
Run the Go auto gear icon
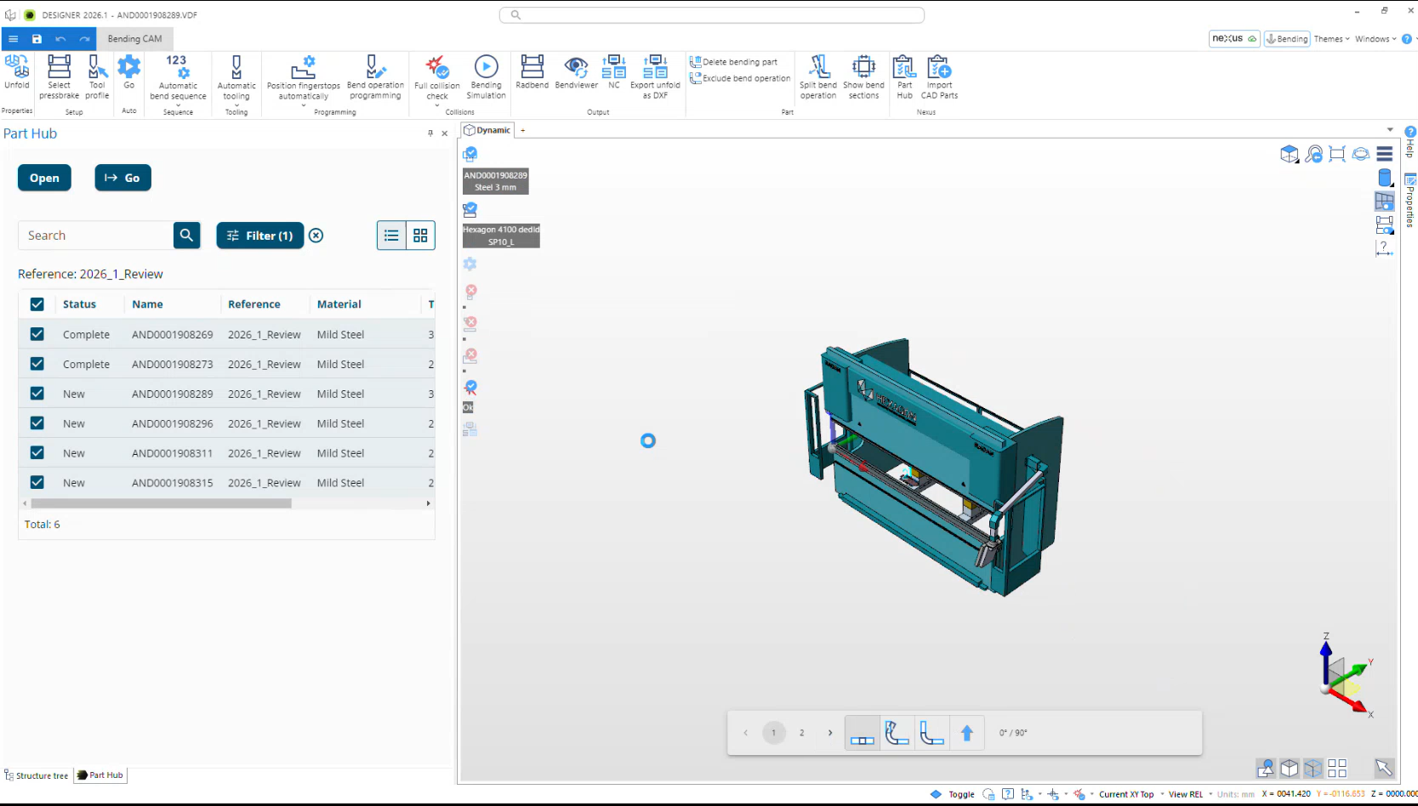click(129, 67)
